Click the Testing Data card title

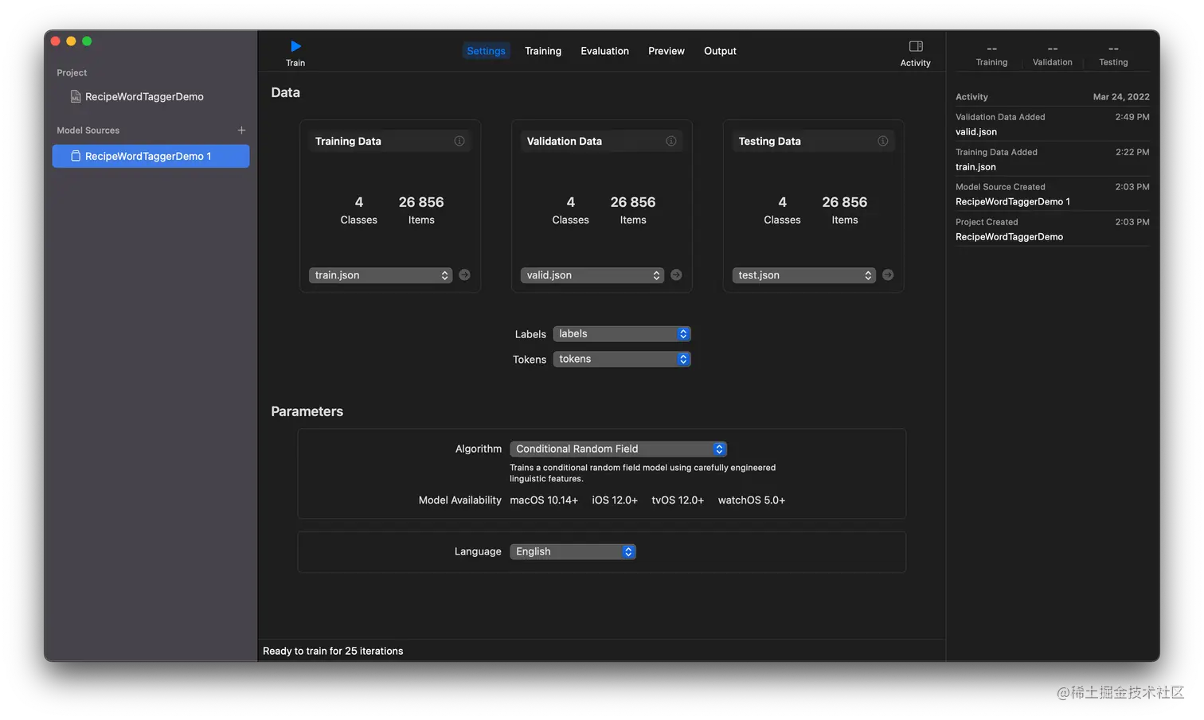tap(769, 141)
